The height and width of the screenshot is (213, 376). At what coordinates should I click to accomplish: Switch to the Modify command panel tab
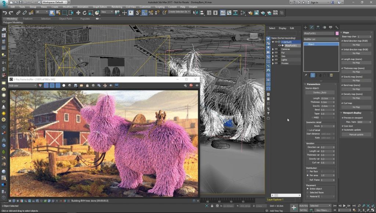pyautogui.click(x=312, y=27)
